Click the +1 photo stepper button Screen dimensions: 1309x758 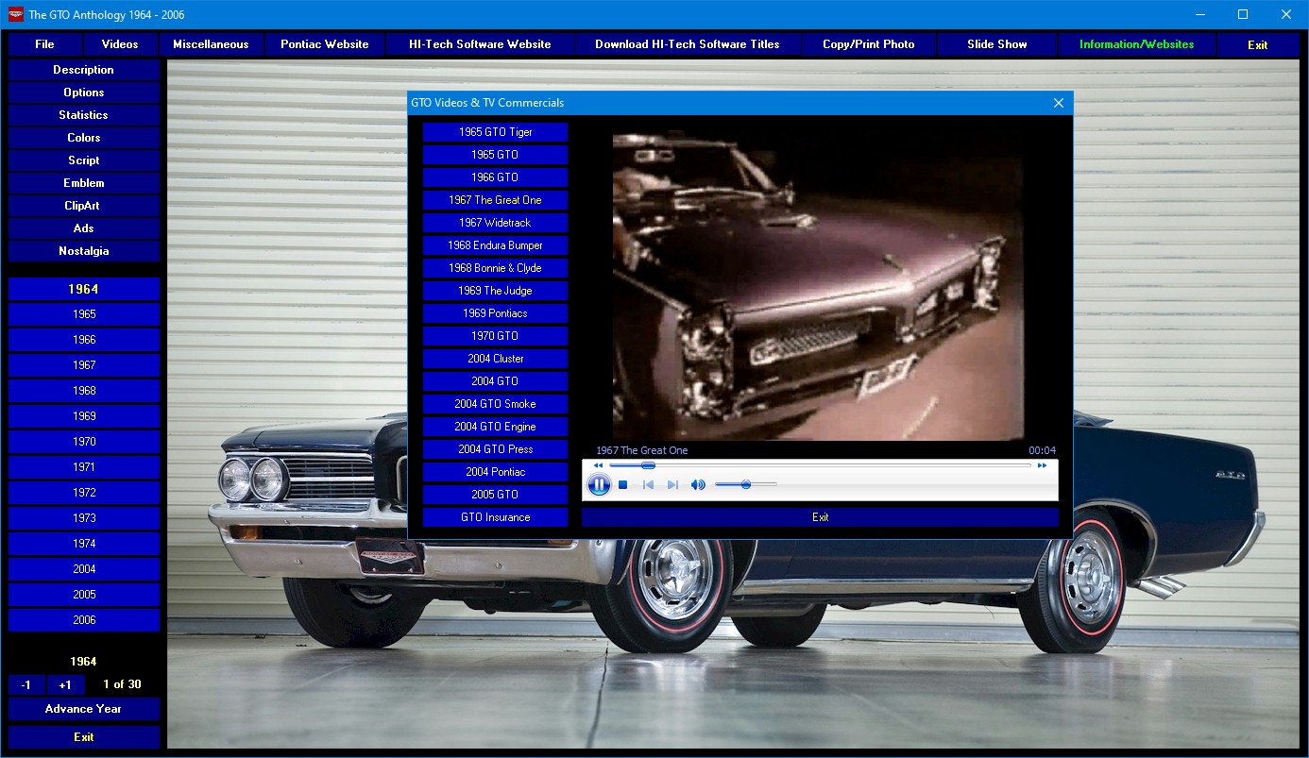pos(65,685)
